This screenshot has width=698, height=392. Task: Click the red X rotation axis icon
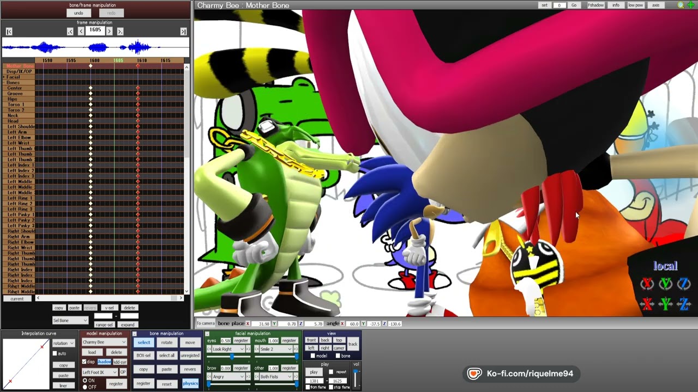(647, 284)
